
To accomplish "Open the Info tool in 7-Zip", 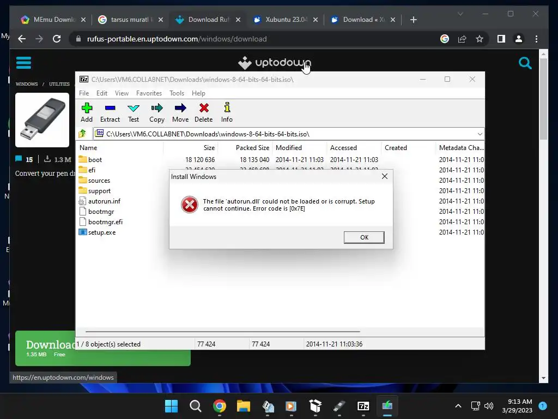I will coord(227,112).
